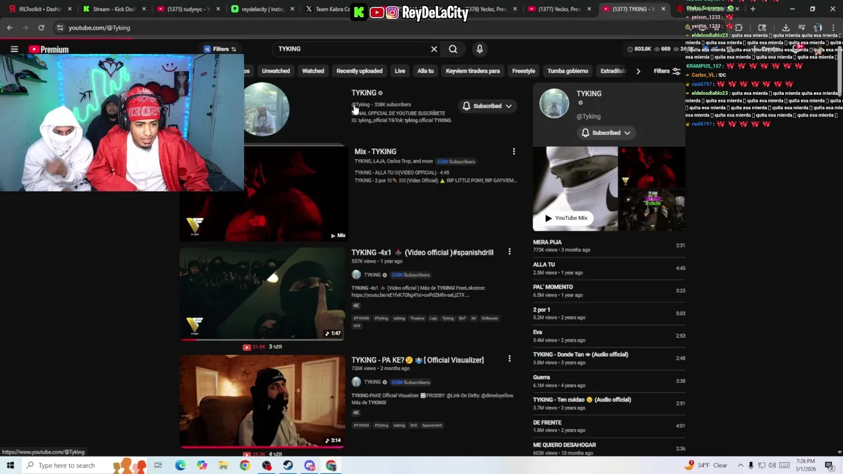
Task: Open the TYKING channel title link
Action: coord(364,93)
